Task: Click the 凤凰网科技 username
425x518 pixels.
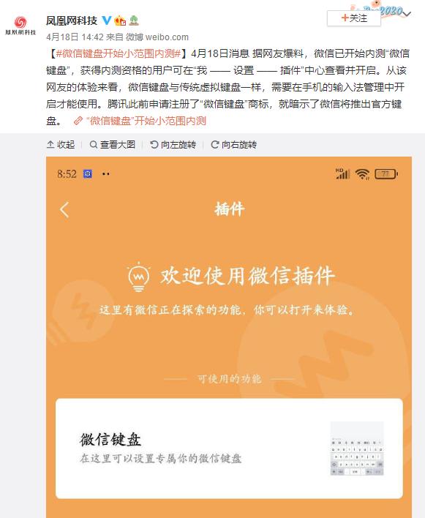Action: pos(72,20)
